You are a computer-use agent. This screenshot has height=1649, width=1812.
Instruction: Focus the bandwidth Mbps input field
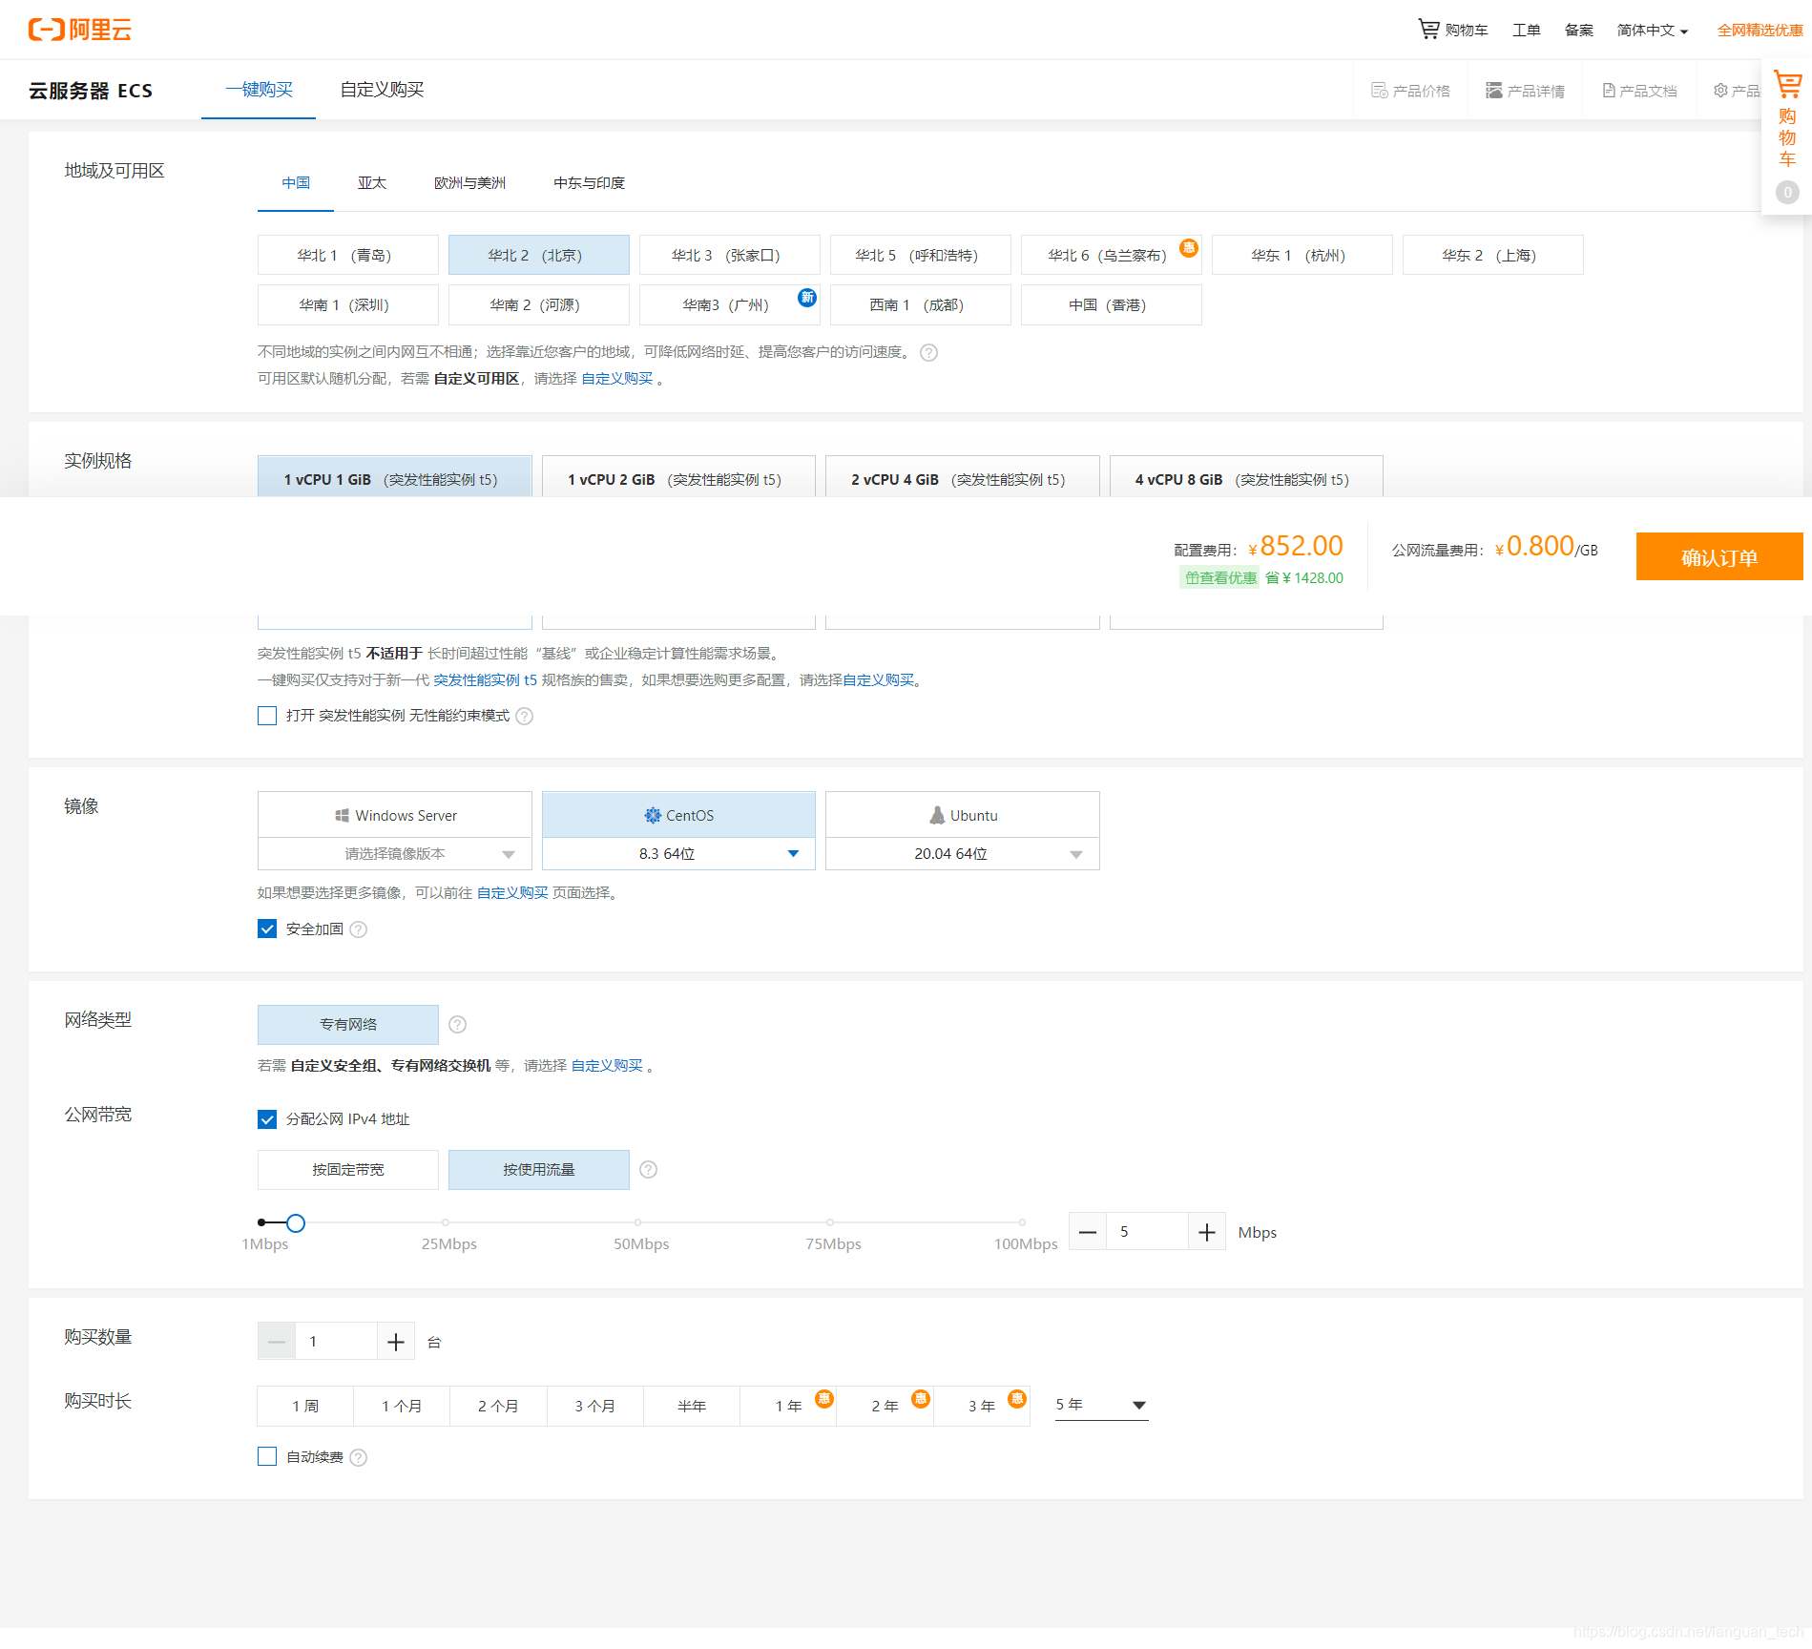click(x=1147, y=1232)
